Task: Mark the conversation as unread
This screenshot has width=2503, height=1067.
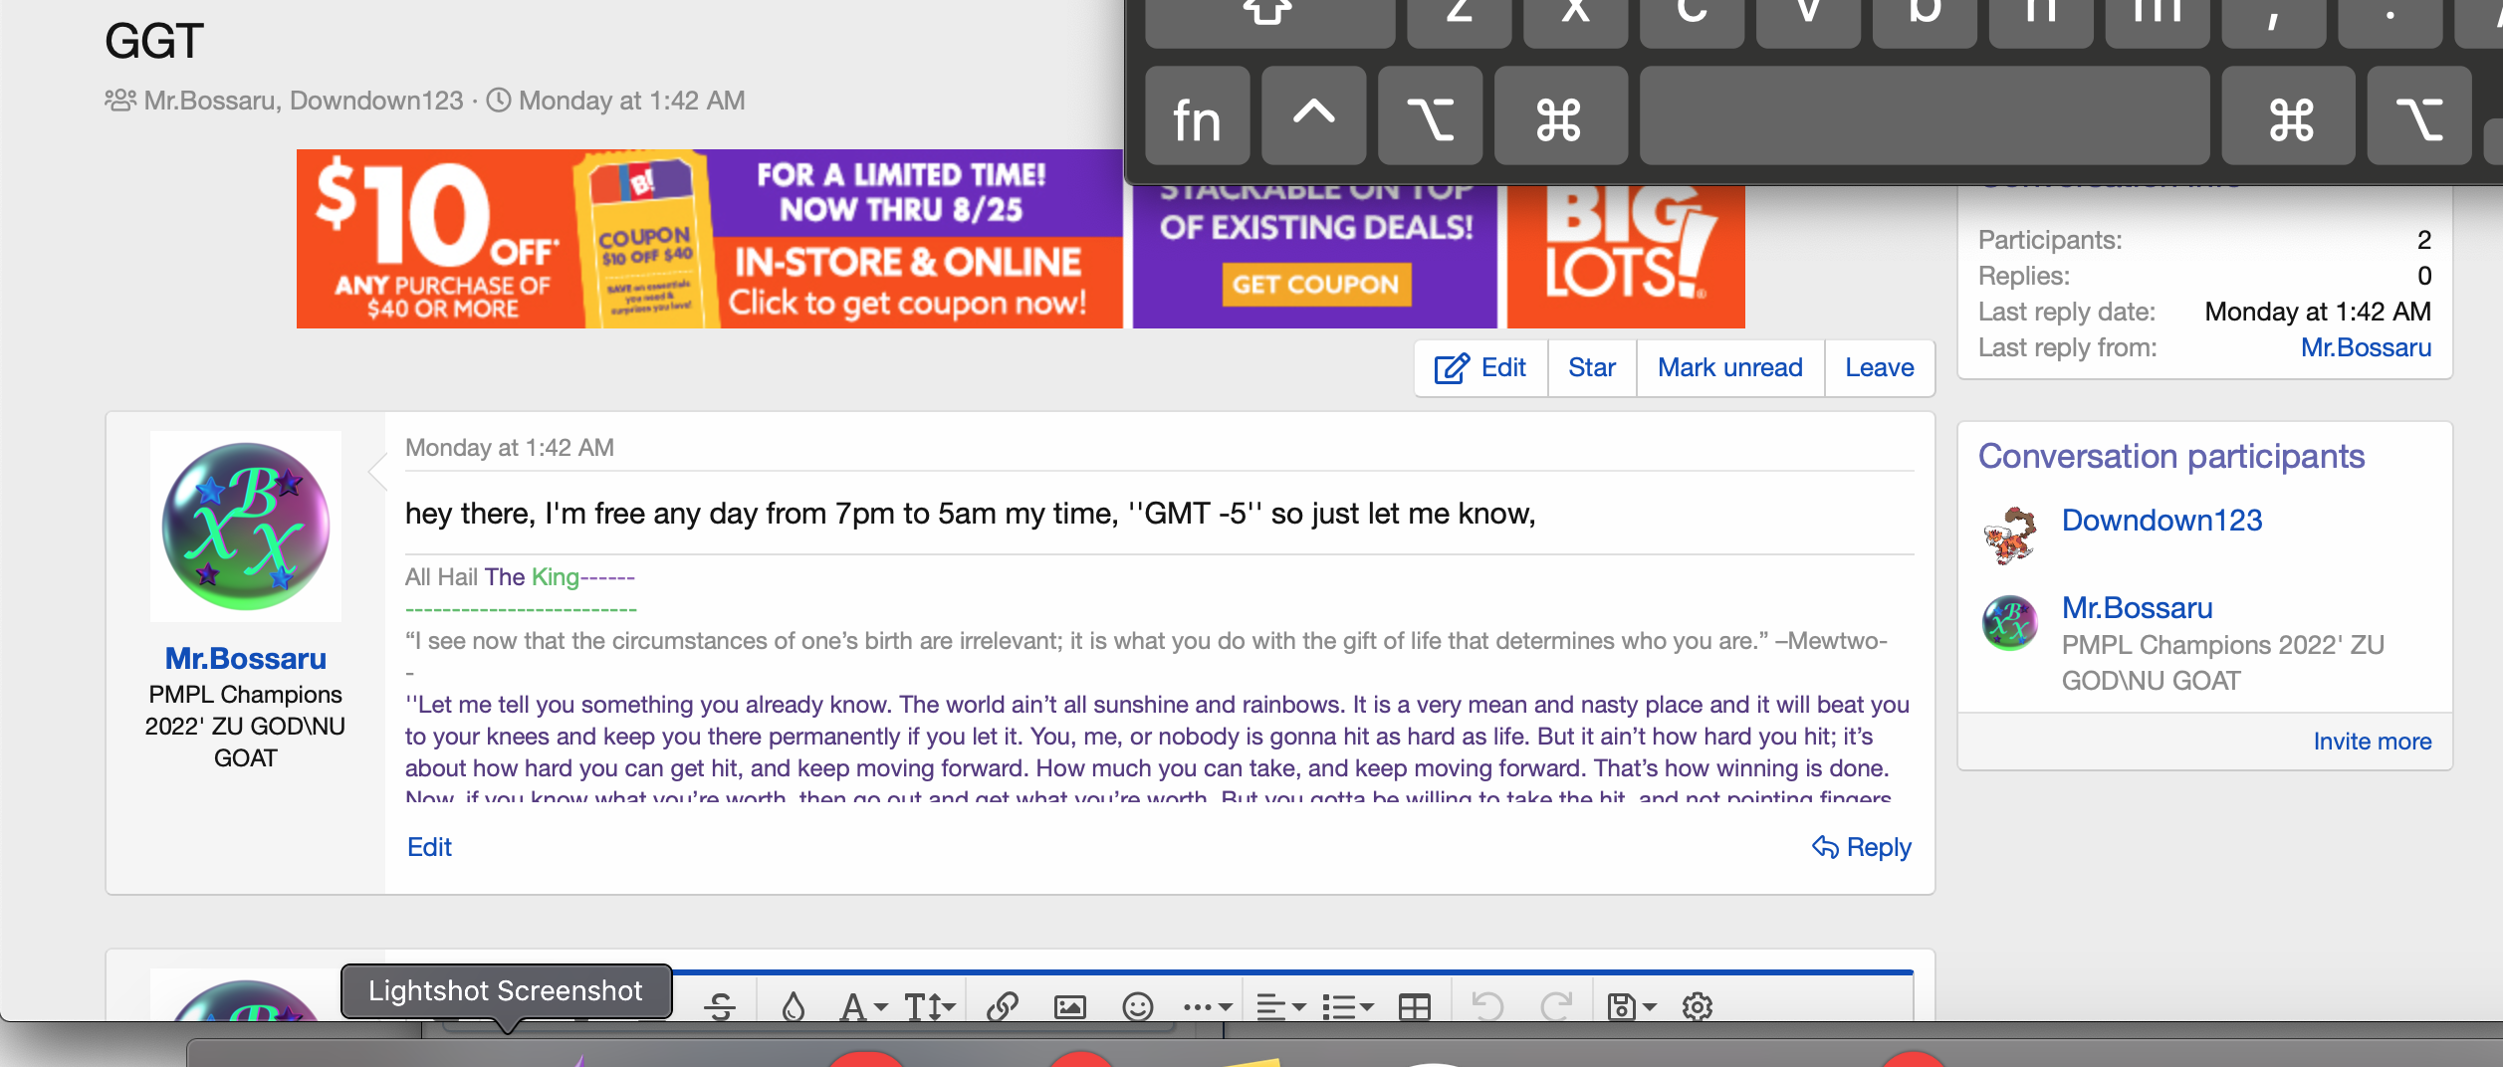Action: click(1729, 368)
